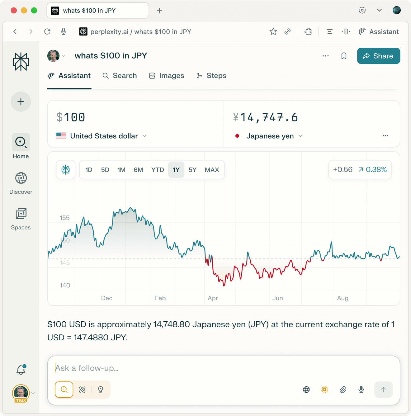The height and width of the screenshot is (416, 411).
Task: Focus the Ask a follow-up input field
Action: (x=224, y=368)
